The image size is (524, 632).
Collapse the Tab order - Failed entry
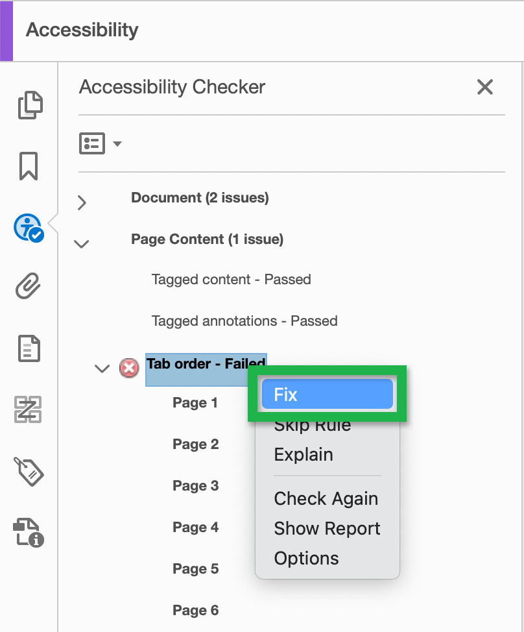pyautogui.click(x=102, y=368)
